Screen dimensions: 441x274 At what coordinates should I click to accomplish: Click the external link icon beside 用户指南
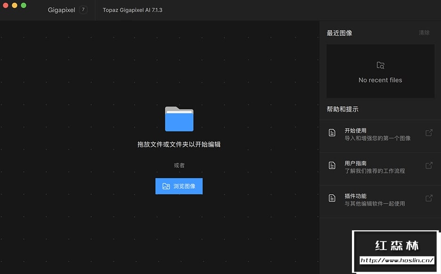point(429,165)
